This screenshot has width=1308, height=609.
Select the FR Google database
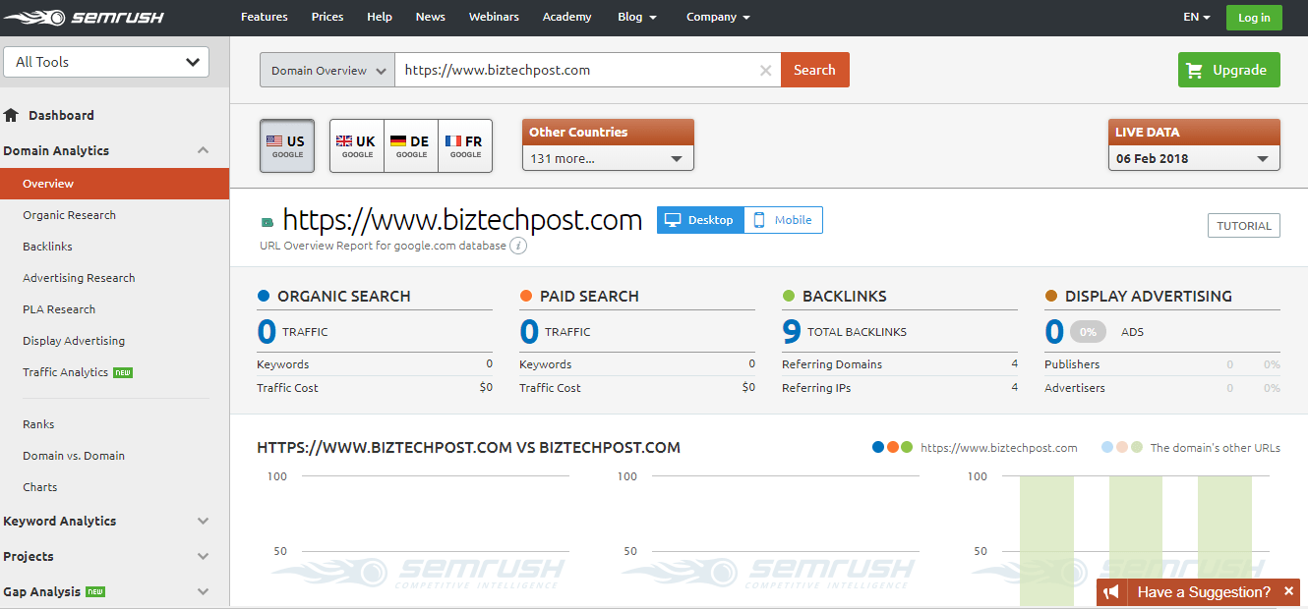coord(465,146)
